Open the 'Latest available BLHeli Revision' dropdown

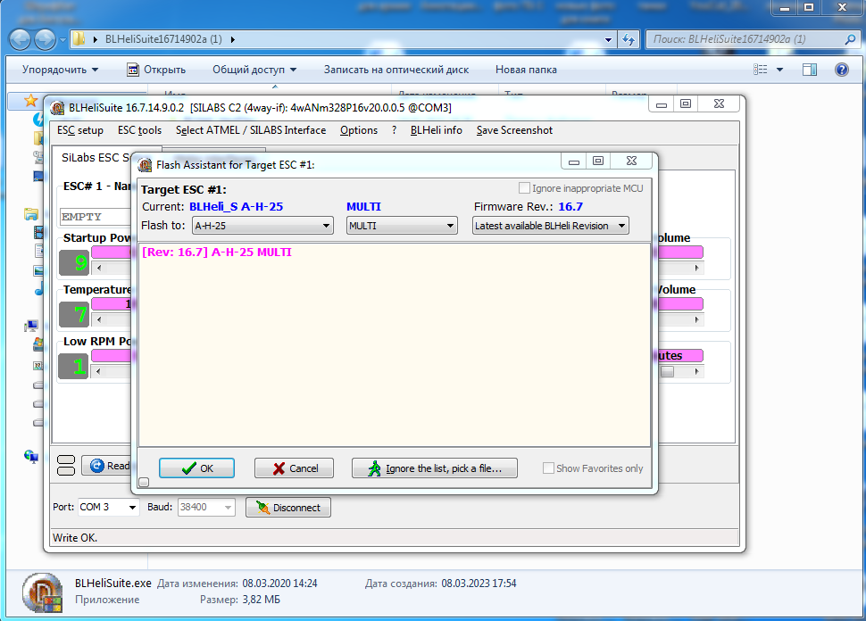click(550, 226)
